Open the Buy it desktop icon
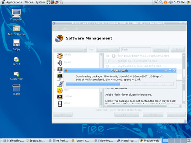This screenshot has height=143, width=191. click(16, 61)
